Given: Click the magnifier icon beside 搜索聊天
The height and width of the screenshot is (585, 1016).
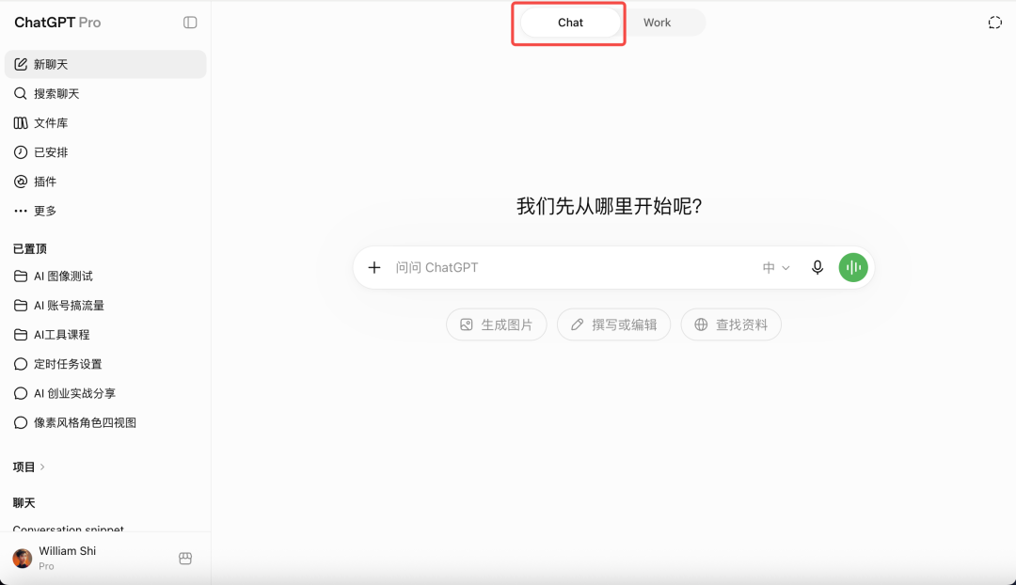Looking at the screenshot, I should [x=21, y=93].
